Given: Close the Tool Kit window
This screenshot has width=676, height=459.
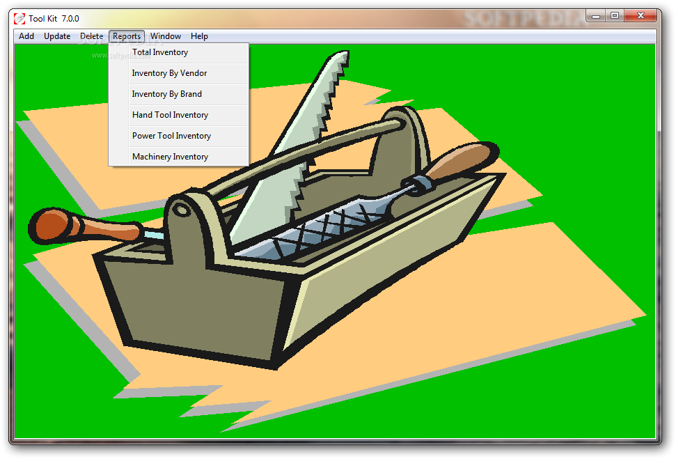Looking at the screenshot, I should pos(640,16).
